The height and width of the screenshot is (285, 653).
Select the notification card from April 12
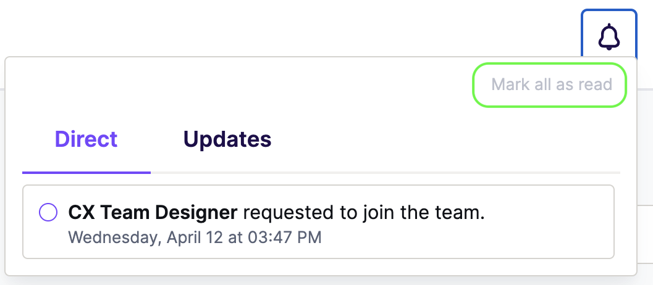point(318,221)
